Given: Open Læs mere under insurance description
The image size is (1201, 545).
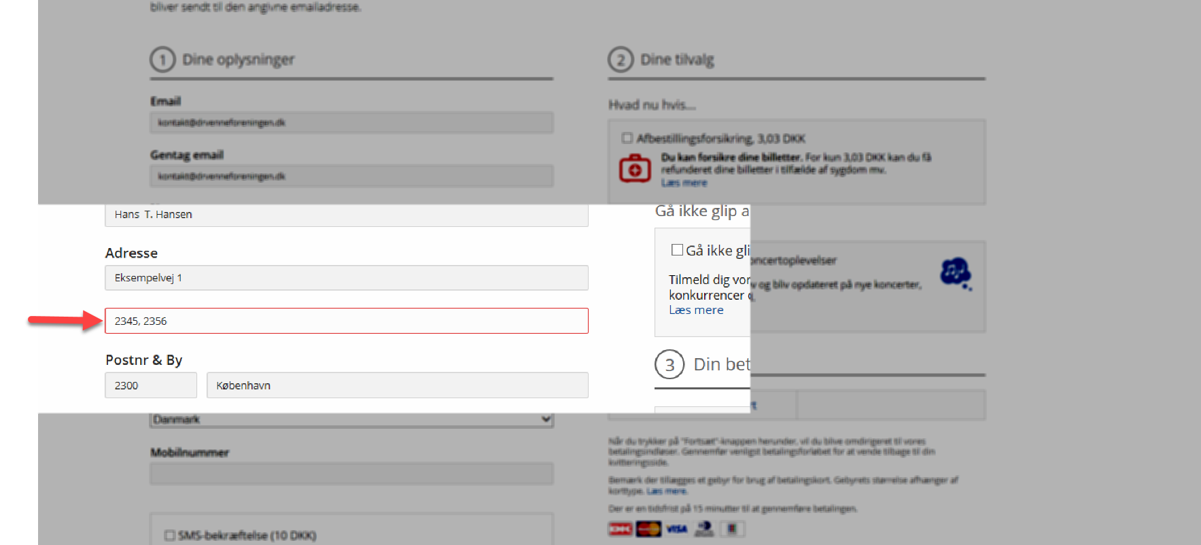Looking at the screenshot, I should (684, 183).
